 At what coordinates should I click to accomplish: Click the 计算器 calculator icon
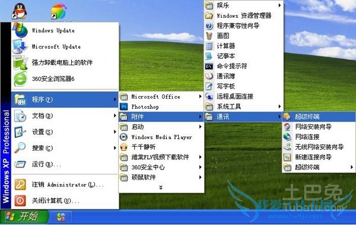point(209,46)
